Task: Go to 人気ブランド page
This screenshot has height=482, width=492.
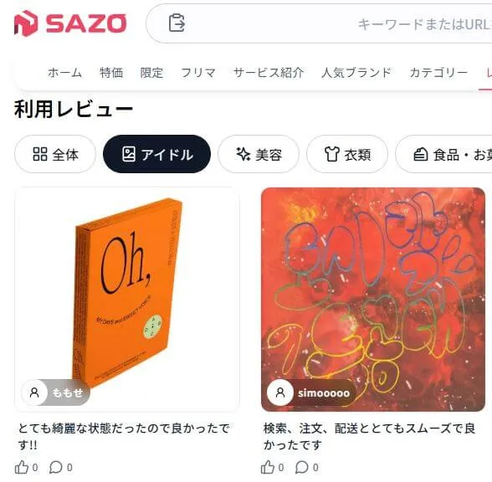Action: [x=356, y=73]
